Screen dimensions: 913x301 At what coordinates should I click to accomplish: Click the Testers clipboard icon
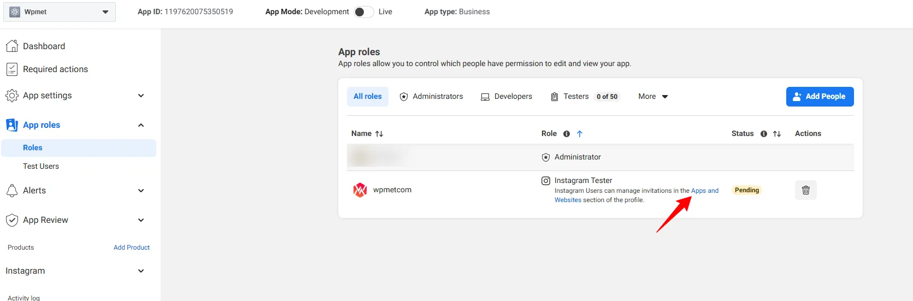pos(555,97)
